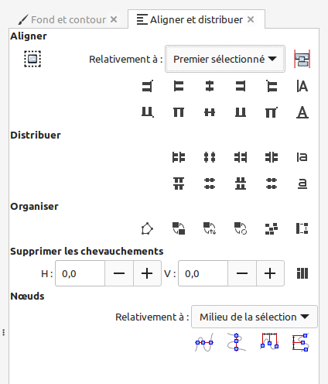Align left edges of objects

coord(179,86)
